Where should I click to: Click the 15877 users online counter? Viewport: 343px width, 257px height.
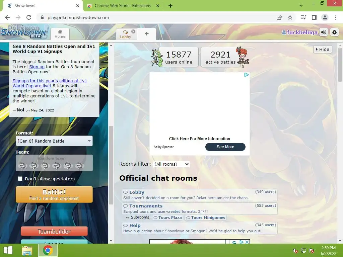[x=179, y=57]
